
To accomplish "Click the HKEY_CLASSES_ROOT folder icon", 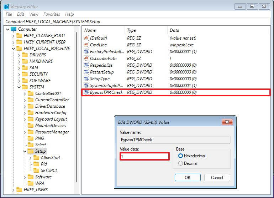I will (x=19, y=36).
